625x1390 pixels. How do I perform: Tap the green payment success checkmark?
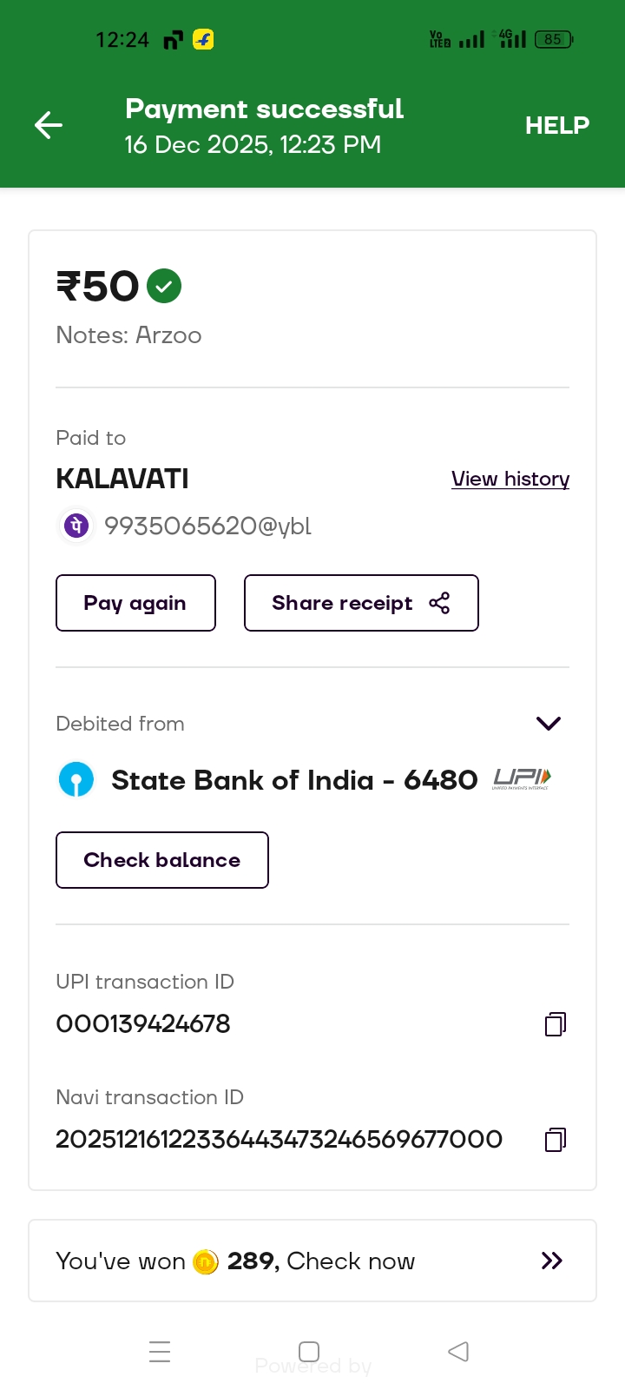coord(164,286)
